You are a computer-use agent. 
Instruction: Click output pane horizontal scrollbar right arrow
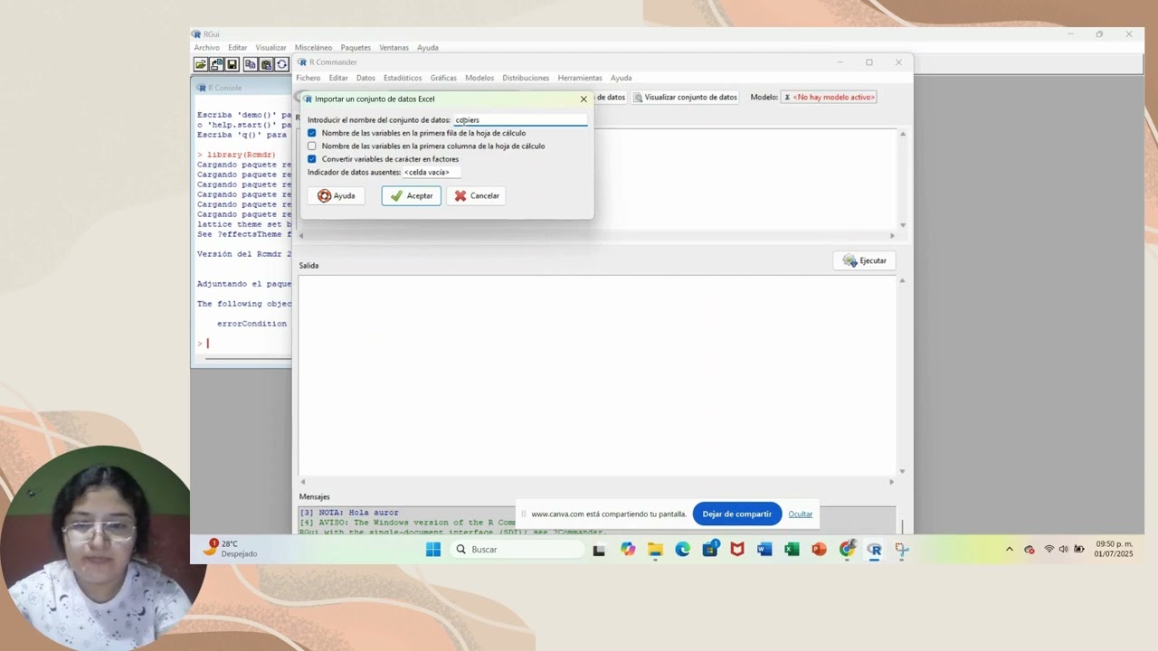click(x=891, y=482)
